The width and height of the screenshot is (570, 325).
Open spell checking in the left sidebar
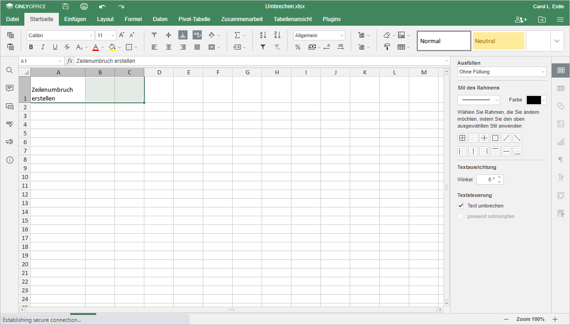click(x=10, y=124)
